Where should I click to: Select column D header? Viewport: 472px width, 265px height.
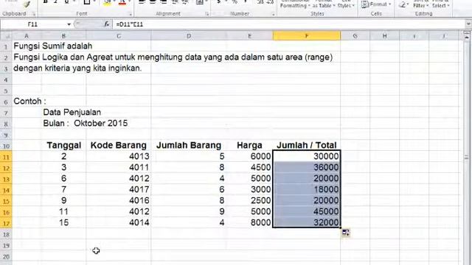(x=189, y=36)
